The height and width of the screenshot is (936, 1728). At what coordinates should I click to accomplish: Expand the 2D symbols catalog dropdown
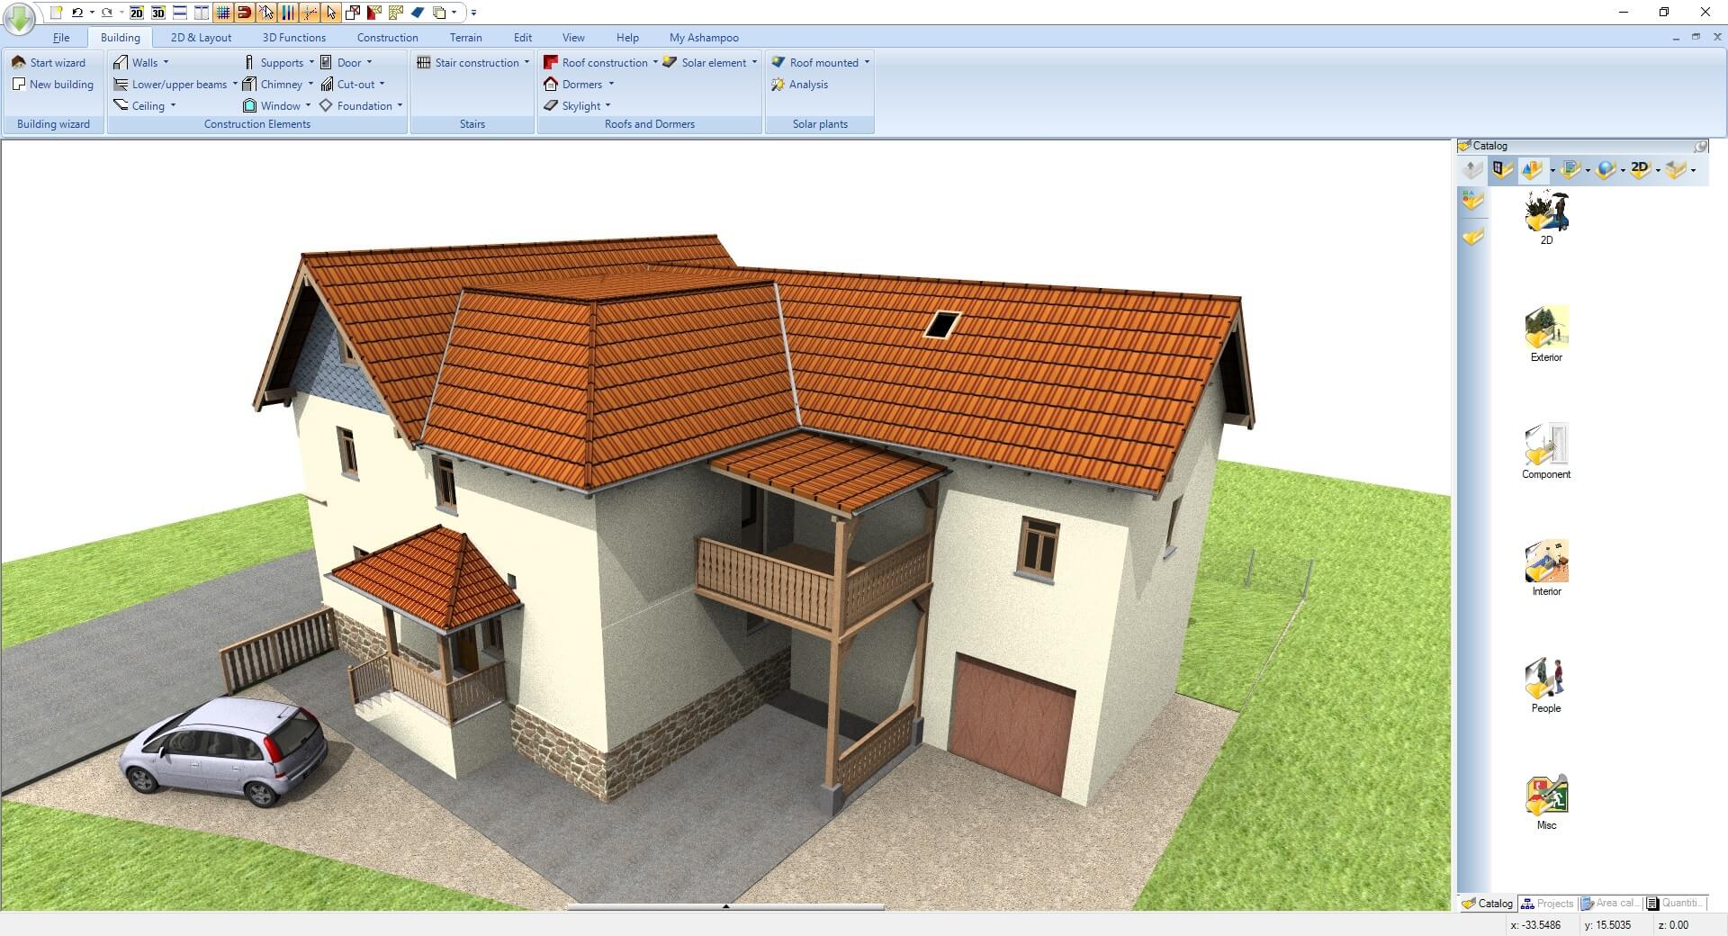point(1657,169)
